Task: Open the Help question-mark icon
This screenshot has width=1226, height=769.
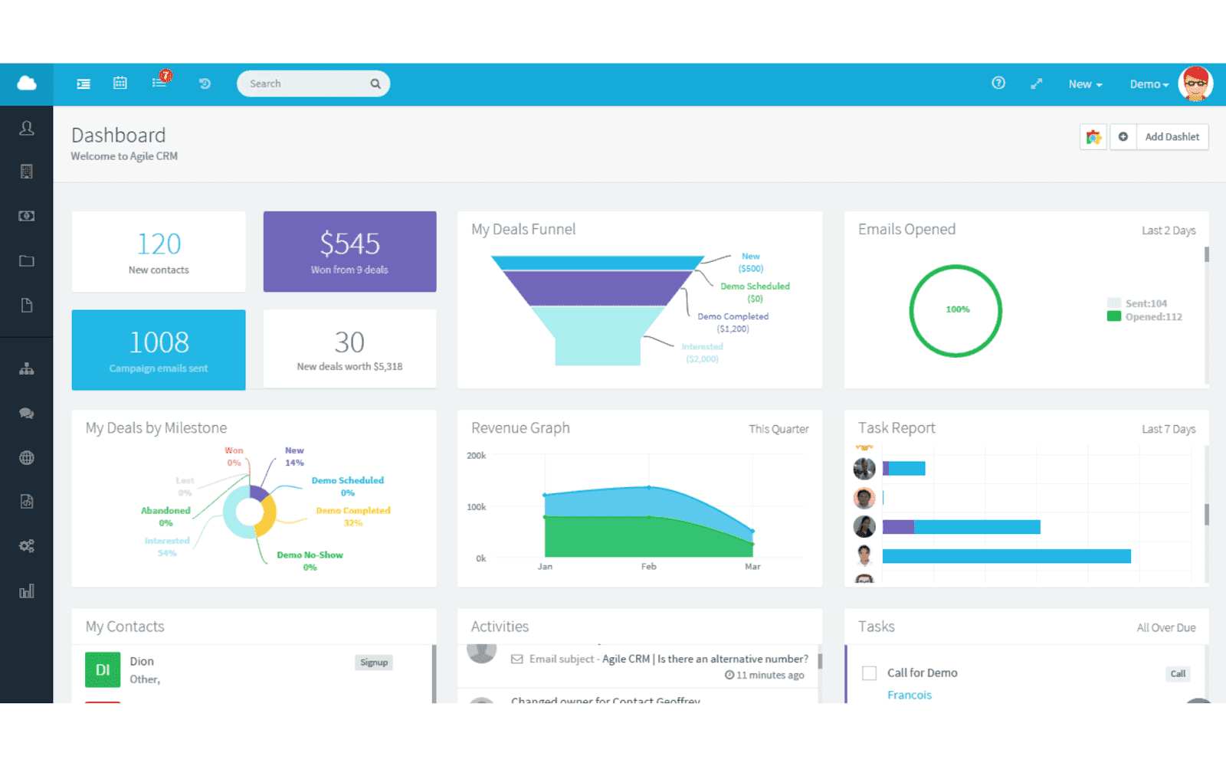Action: coord(998,83)
